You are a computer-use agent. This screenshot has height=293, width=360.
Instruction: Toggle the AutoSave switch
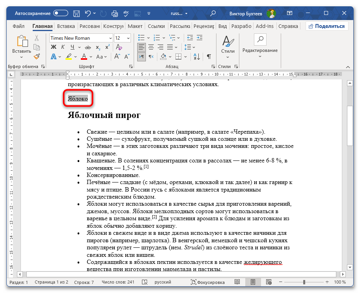(x=61, y=13)
